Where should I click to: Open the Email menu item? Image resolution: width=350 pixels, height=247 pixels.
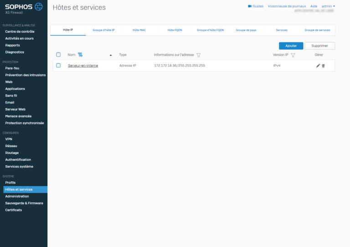pyautogui.click(x=10, y=103)
